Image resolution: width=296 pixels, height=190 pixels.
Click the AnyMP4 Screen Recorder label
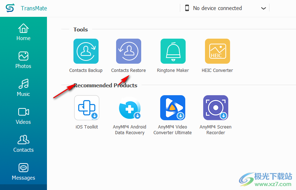pos(216,130)
